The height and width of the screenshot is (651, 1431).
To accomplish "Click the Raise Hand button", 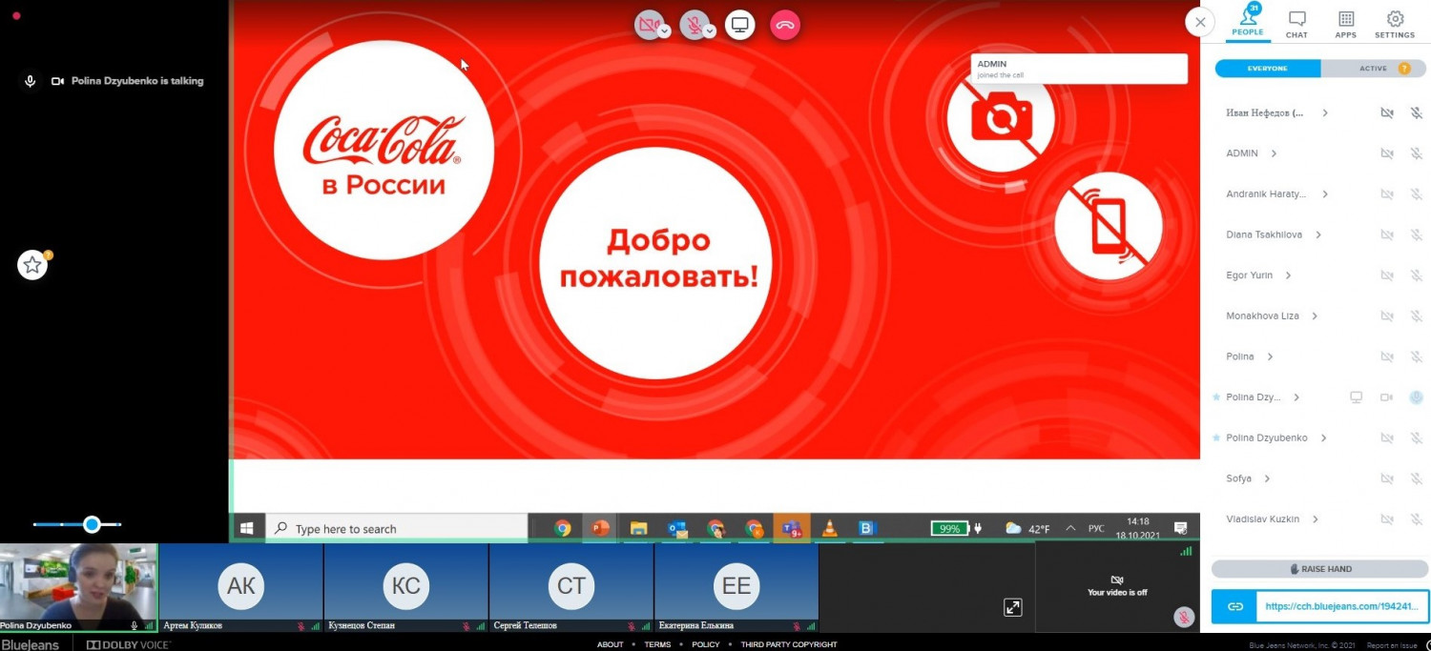I will (x=1320, y=569).
